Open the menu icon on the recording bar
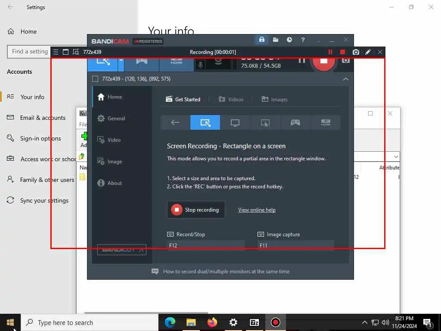 (x=56, y=52)
